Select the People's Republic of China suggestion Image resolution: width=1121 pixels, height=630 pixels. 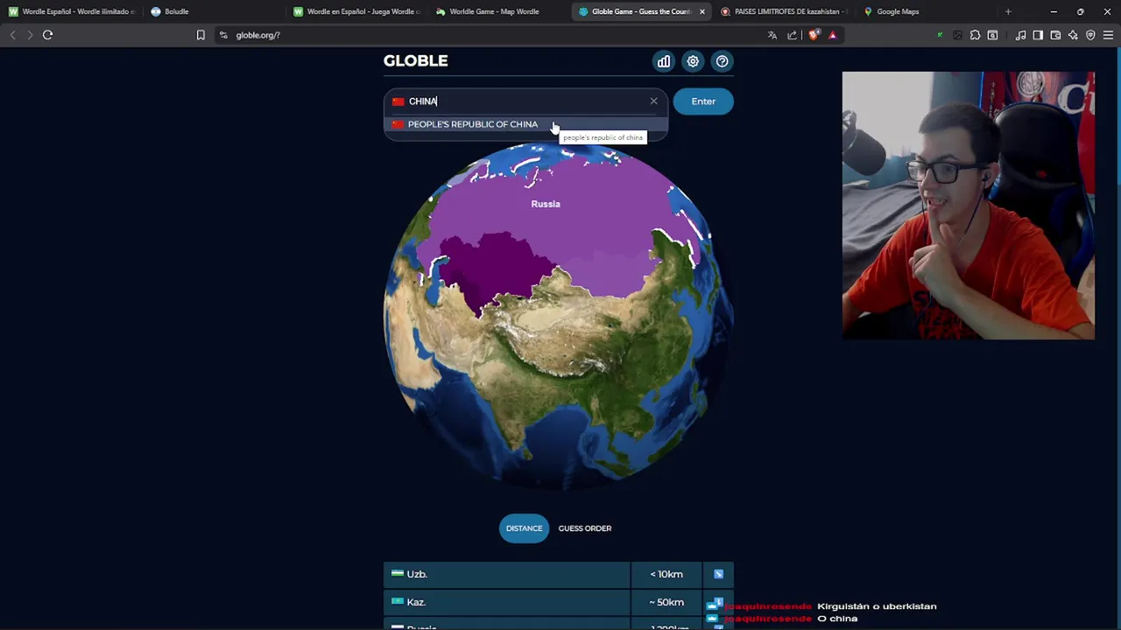pos(525,124)
